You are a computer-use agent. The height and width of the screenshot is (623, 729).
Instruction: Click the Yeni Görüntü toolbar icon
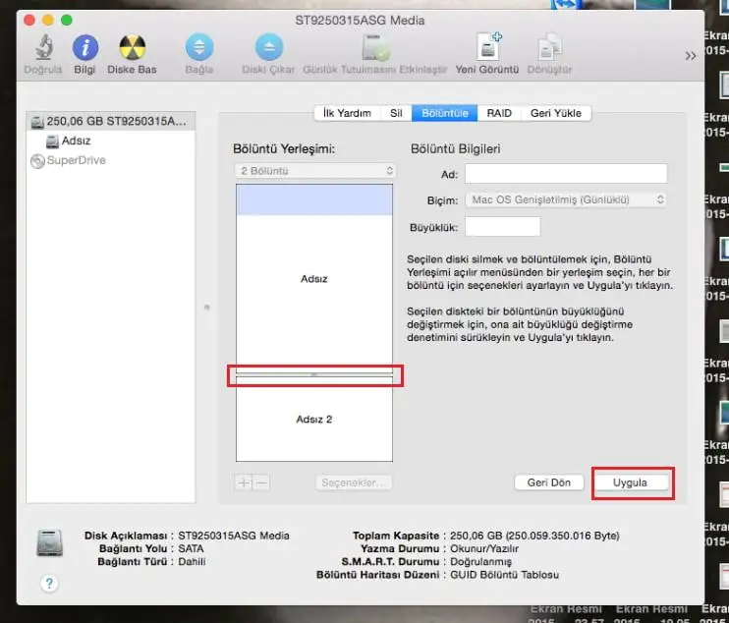coord(488,47)
